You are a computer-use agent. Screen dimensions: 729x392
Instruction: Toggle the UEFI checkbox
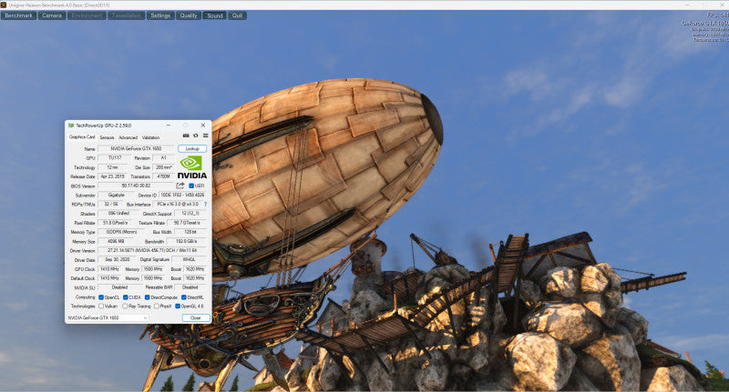point(191,186)
